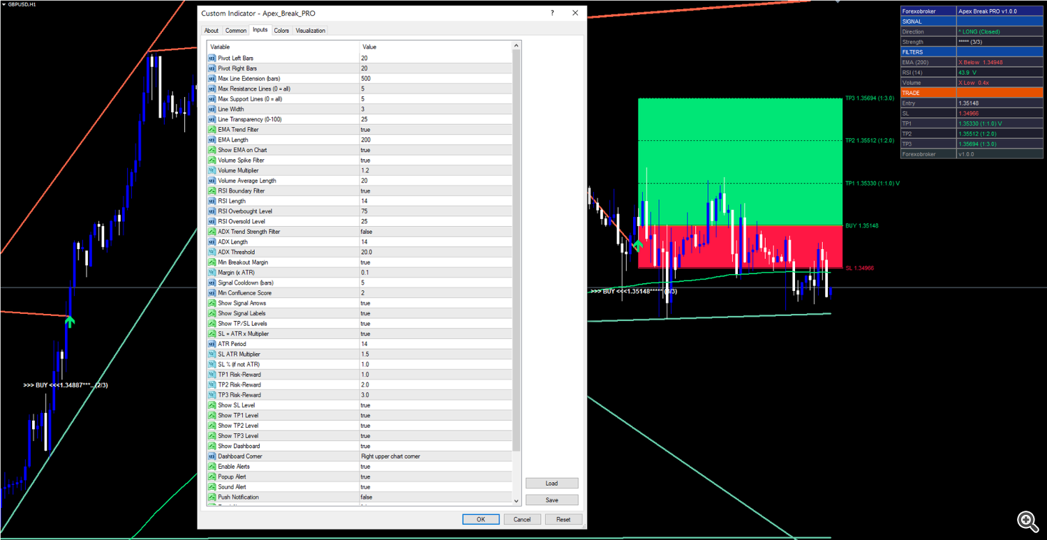1047x540 pixels.
Task: Select the Show Signal Arrows row icon
Action: point(212,303)
